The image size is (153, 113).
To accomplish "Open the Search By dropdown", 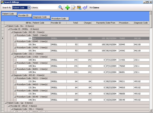I will coord(29,8).
